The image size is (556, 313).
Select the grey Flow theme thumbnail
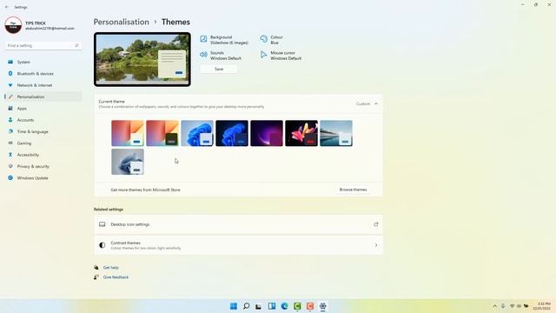(128, 162)
